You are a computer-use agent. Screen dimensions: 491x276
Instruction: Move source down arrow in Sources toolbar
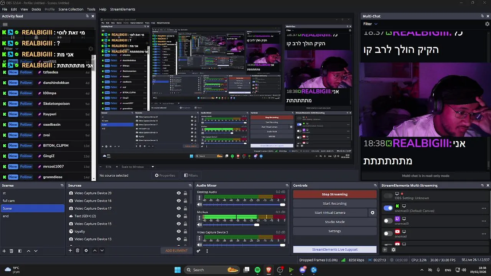click(x=102, y=250)
